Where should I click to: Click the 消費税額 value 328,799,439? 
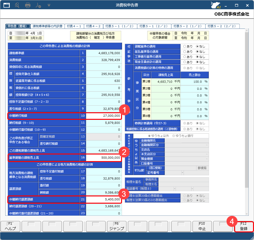pyautogui.click(x=104, y=60)
